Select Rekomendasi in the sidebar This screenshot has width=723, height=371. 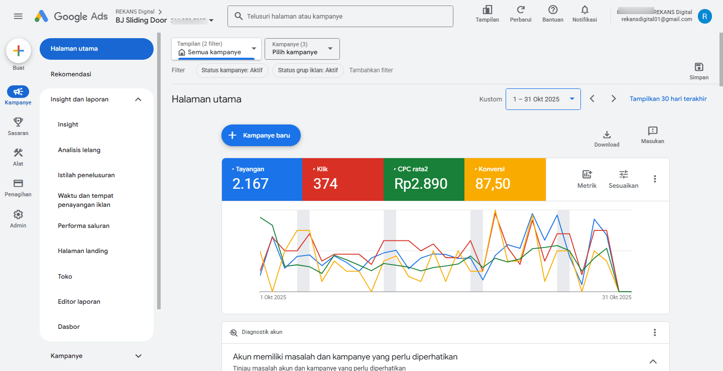click(72, 74)
